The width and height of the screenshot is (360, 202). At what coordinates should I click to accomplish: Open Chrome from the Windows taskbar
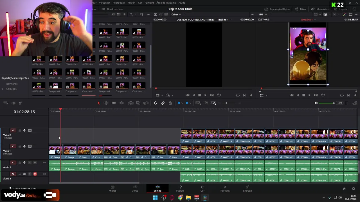[180, 198]
